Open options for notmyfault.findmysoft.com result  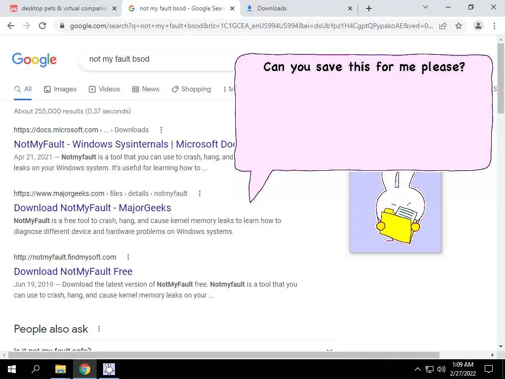pyautogui.click(x=128, y=257)
